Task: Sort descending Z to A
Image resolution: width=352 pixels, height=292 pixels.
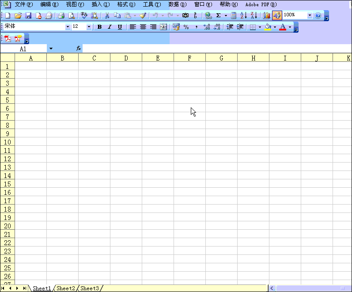Action: click(x=254, y=15)
